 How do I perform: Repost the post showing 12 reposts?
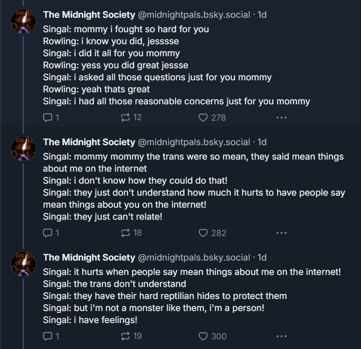point(131,118)
